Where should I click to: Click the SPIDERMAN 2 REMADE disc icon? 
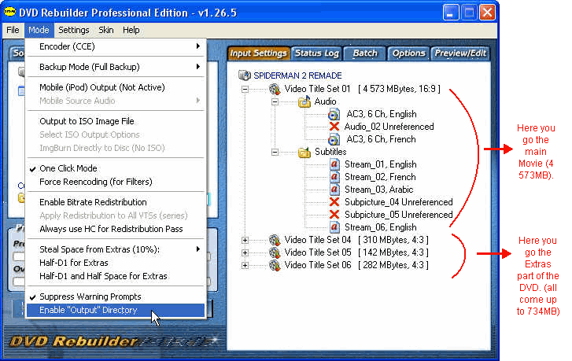(x=244, y=76)
